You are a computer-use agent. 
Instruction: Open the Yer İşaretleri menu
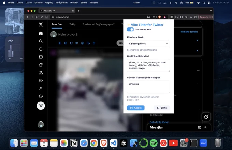click(x=61, y=3)
